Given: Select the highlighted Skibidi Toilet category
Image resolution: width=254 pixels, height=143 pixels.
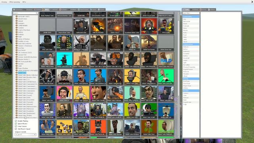Looking at the screenshot, I should point(22,73).
